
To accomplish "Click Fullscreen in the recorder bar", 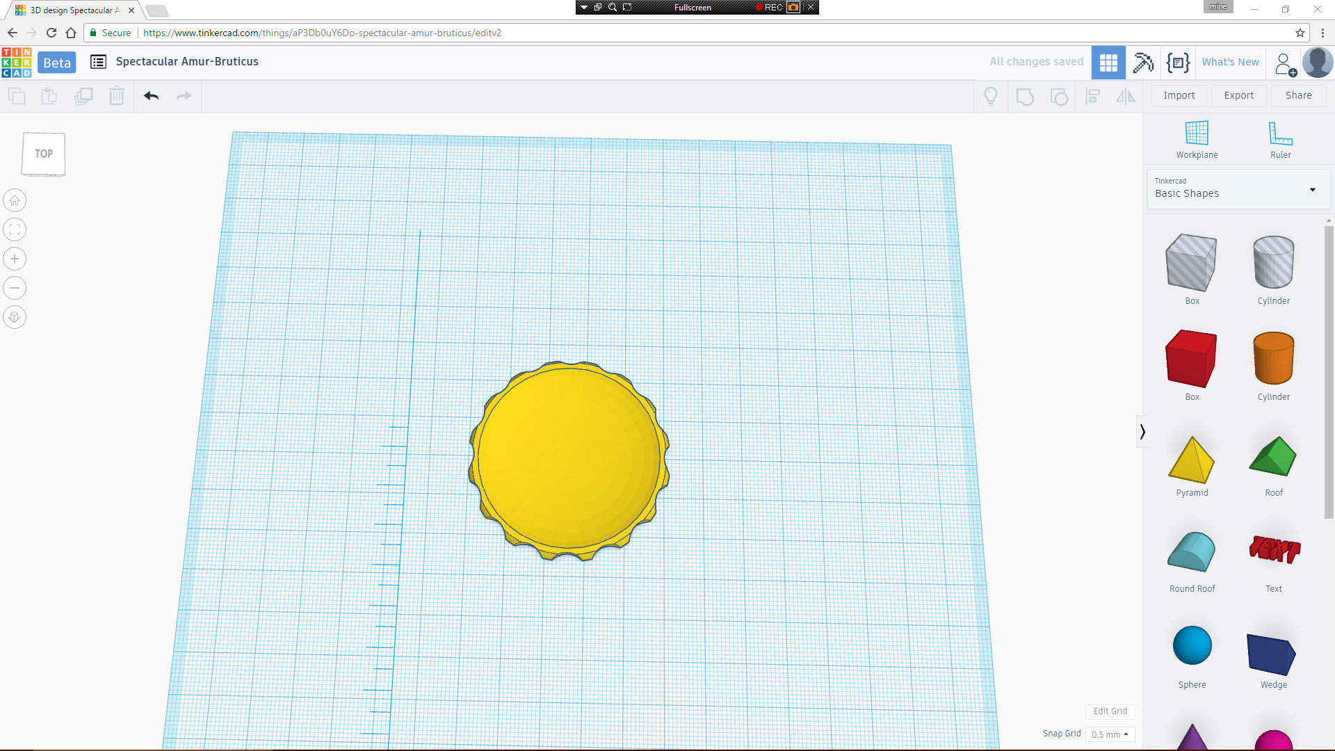I will (x=693, y=7).
